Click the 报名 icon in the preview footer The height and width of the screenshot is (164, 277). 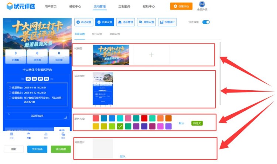click(x=63, y=135)
